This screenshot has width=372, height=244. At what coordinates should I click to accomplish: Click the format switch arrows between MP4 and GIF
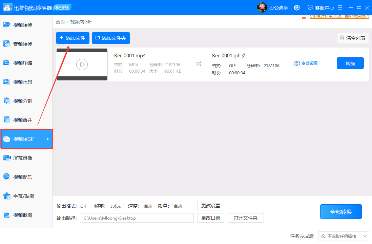[x=198, y=63]
